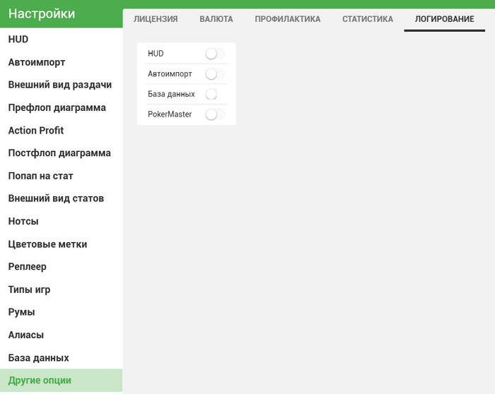Select the Логирование tab
The width and height of the screenshot is (495, 394).
pyautogui.click(x=445, y=19)
